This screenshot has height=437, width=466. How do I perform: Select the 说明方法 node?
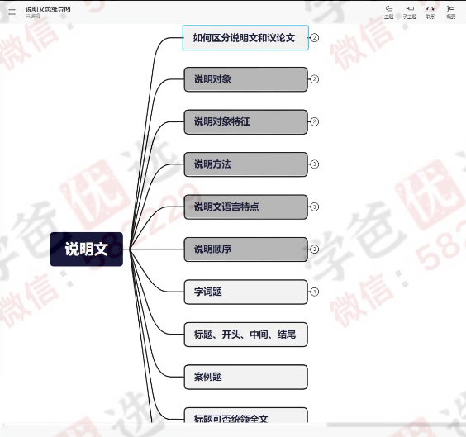pyautogui.click(x=245, y=164)
